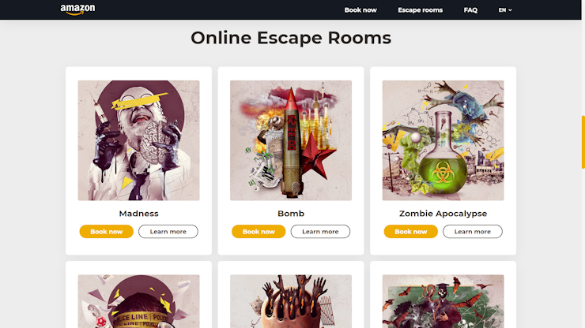
Task: Select the police line artwork thumbnail
Action: pyautogui.click(x=139, y=301)
